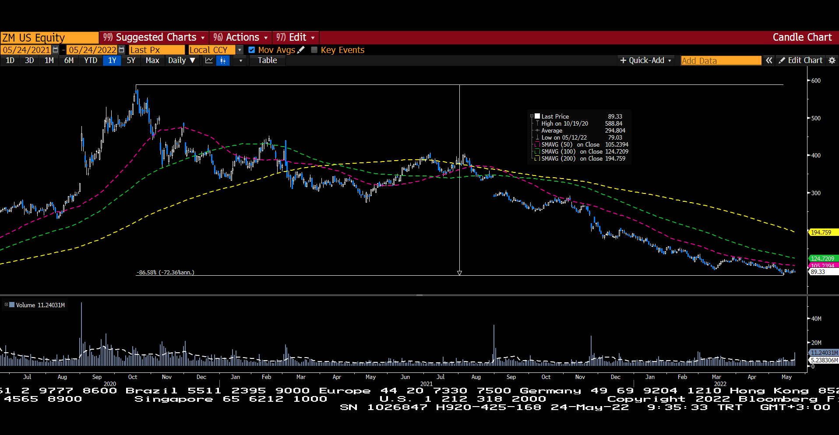Click the High on 10/19/20 marker icon
This screenshot has width=839, height=435.
537,123
